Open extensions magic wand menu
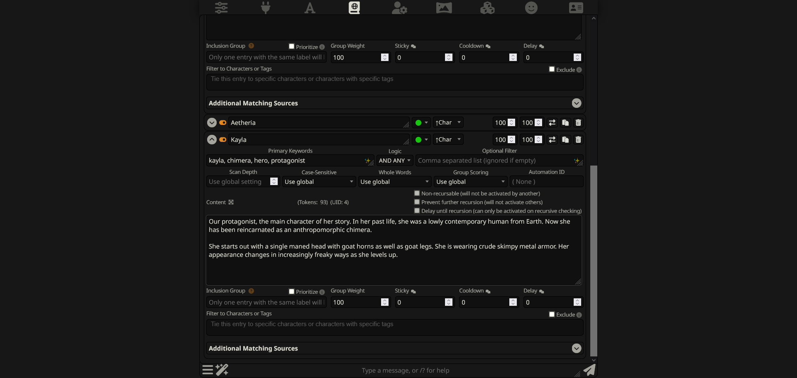Image resolution: width=797 pixels, height=378 pixels. (222, 370)
